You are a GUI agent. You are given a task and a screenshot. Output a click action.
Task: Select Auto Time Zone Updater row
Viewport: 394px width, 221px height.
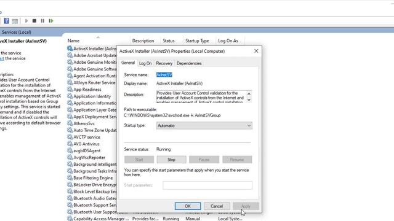click(92, 130)
